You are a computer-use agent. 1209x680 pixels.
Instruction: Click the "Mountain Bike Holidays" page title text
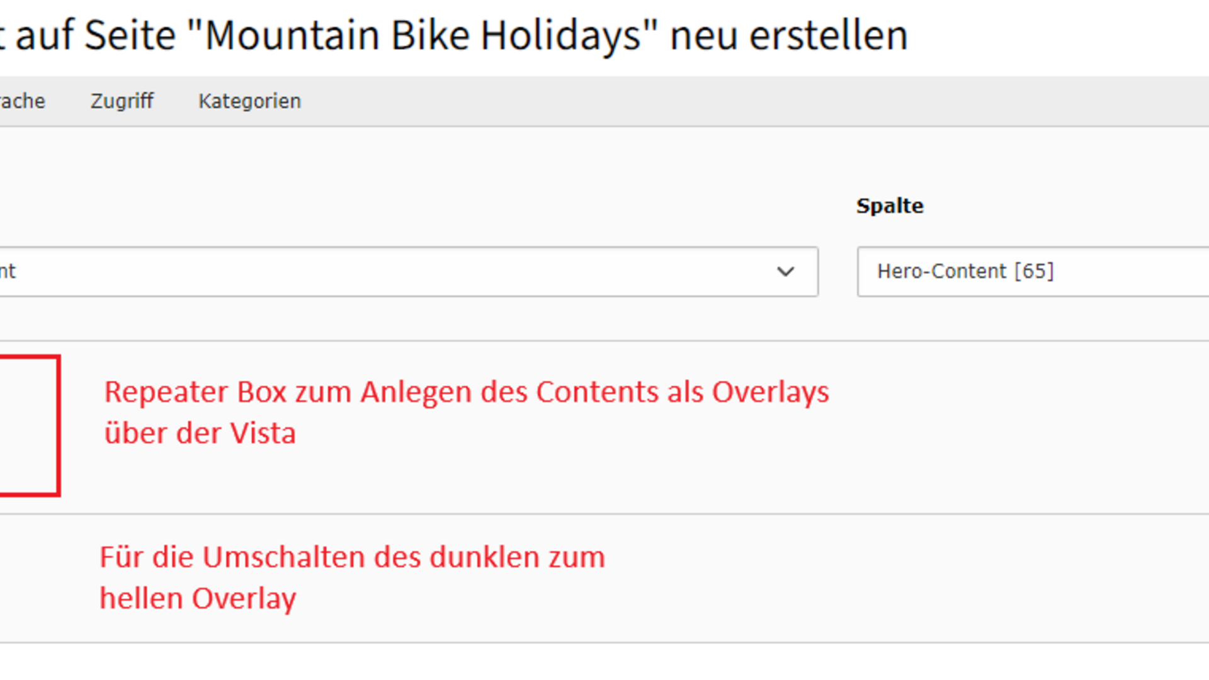(x=422, y=35)
